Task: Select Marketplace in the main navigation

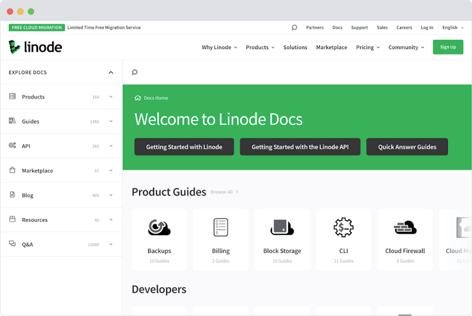Action: coord(331,47)
